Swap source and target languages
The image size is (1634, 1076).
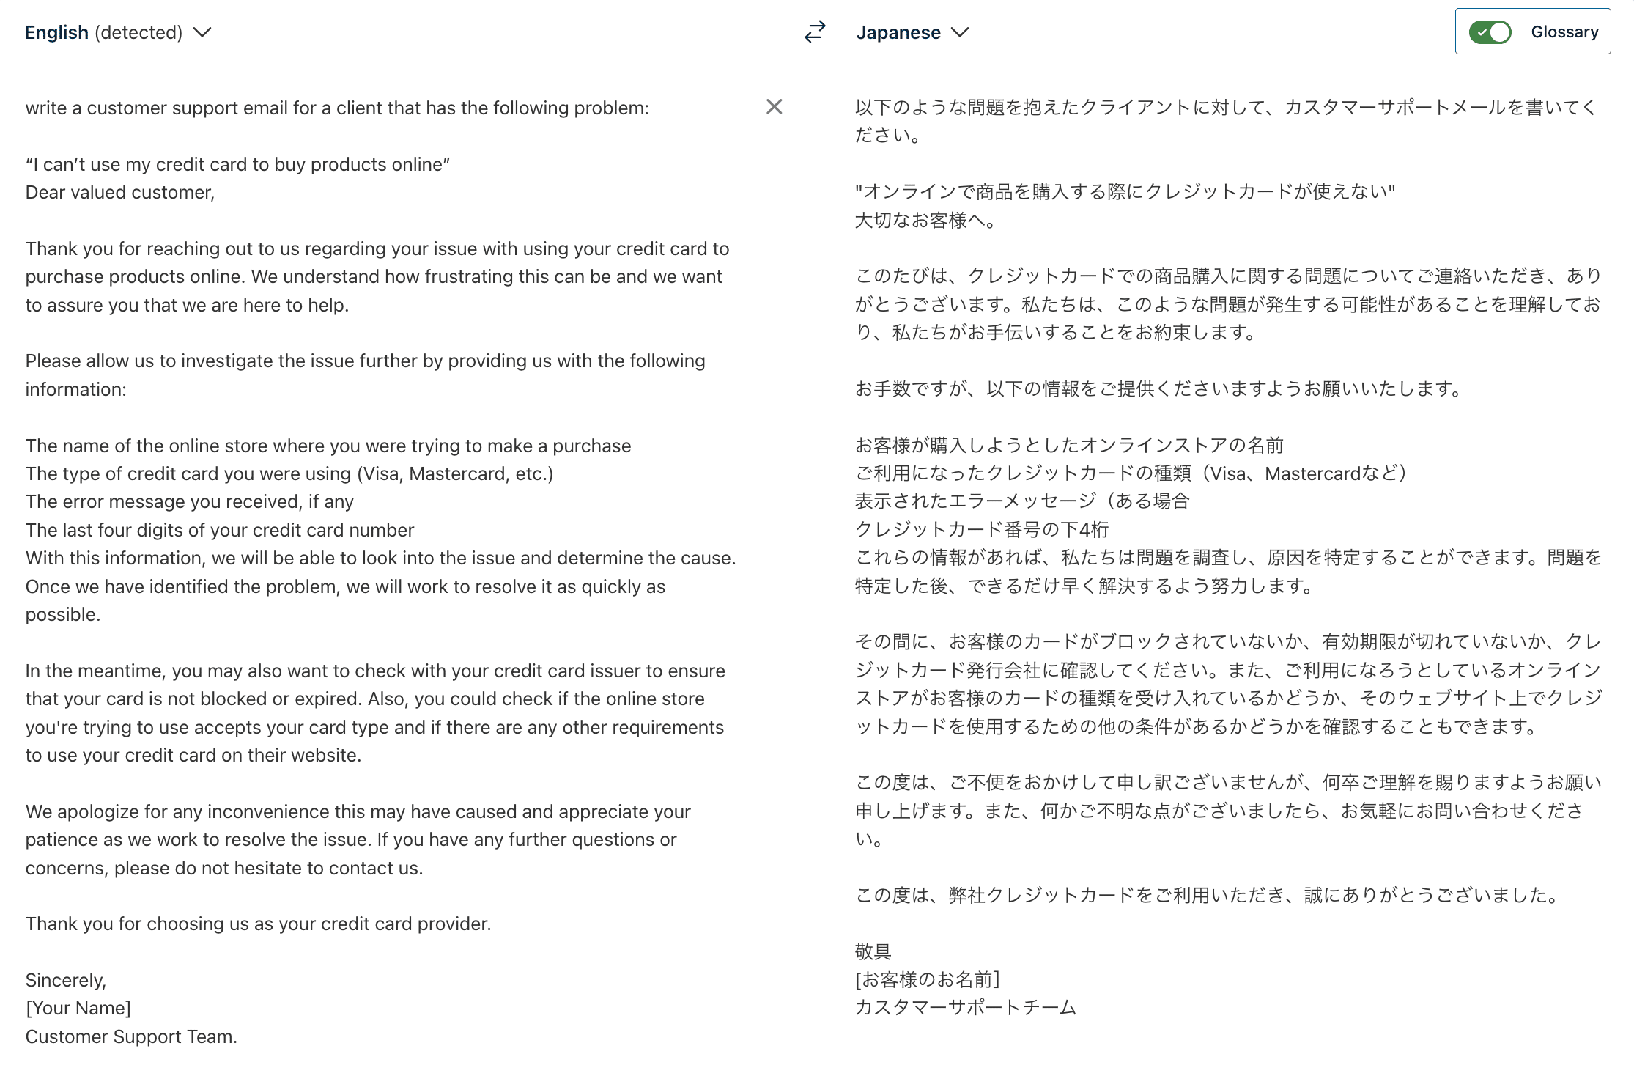click(815, 32)
